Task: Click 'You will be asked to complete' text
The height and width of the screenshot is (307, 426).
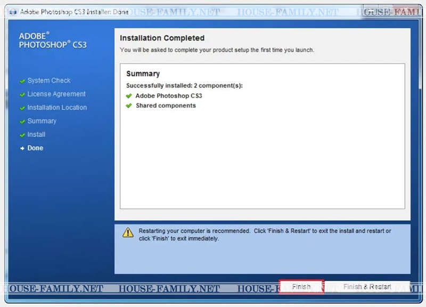Action: pyautogui.click(x=217, y=50)
